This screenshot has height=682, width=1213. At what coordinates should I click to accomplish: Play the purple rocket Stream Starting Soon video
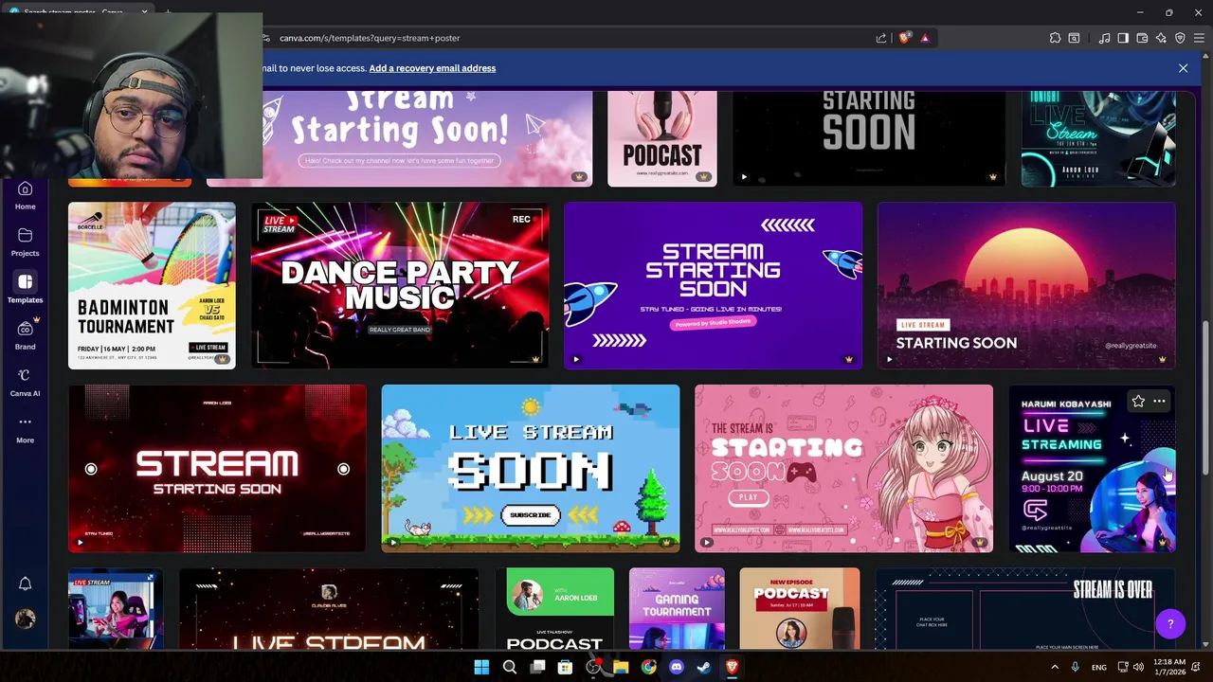coord(576,359)
